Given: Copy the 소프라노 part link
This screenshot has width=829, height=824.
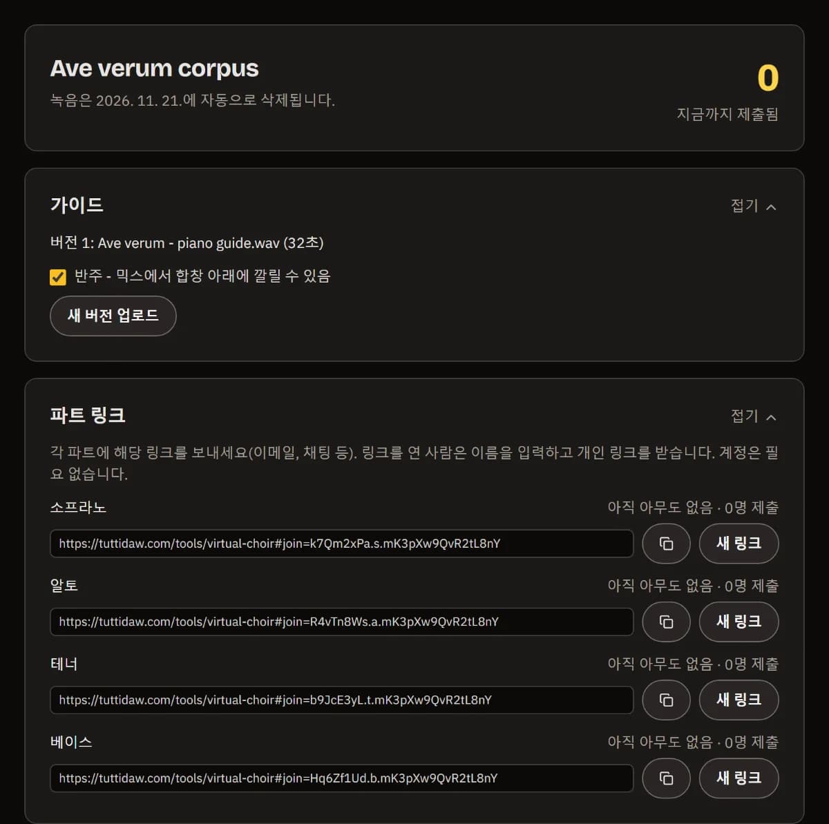Looking at the screenshot, I should coord(666,544).
